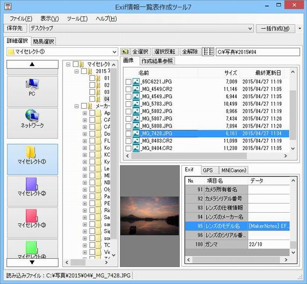Click the 04 folder icon in tree

click(x=98, y=99)
